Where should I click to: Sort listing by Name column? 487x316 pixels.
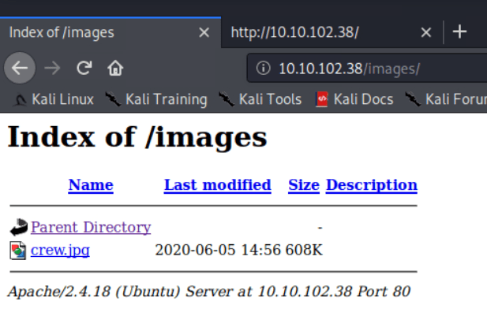[91, 185]
